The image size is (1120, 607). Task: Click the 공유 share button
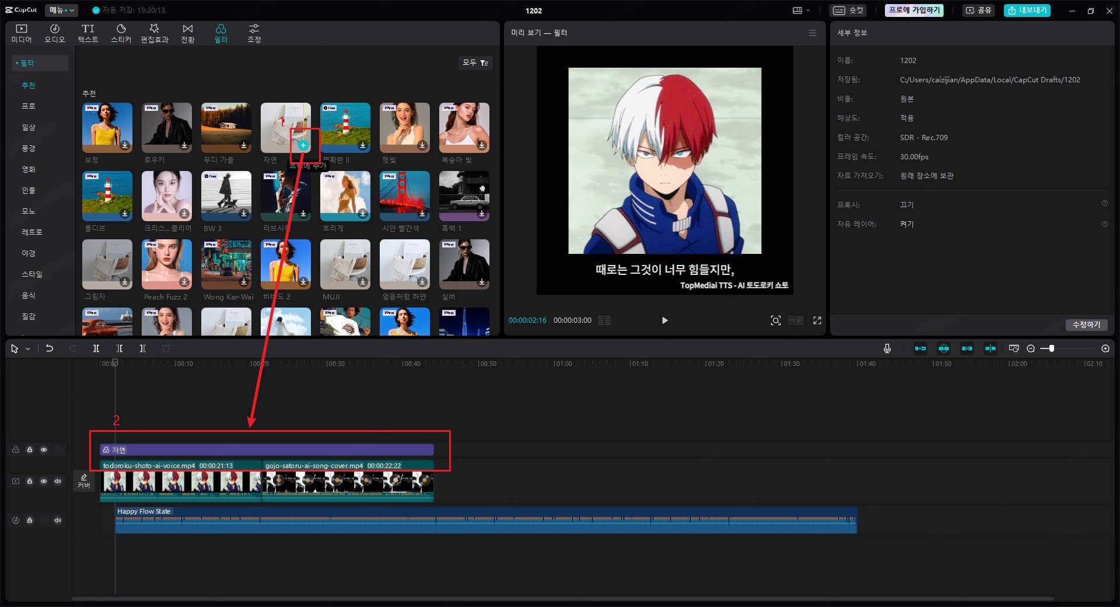click(x=978, y=11)
